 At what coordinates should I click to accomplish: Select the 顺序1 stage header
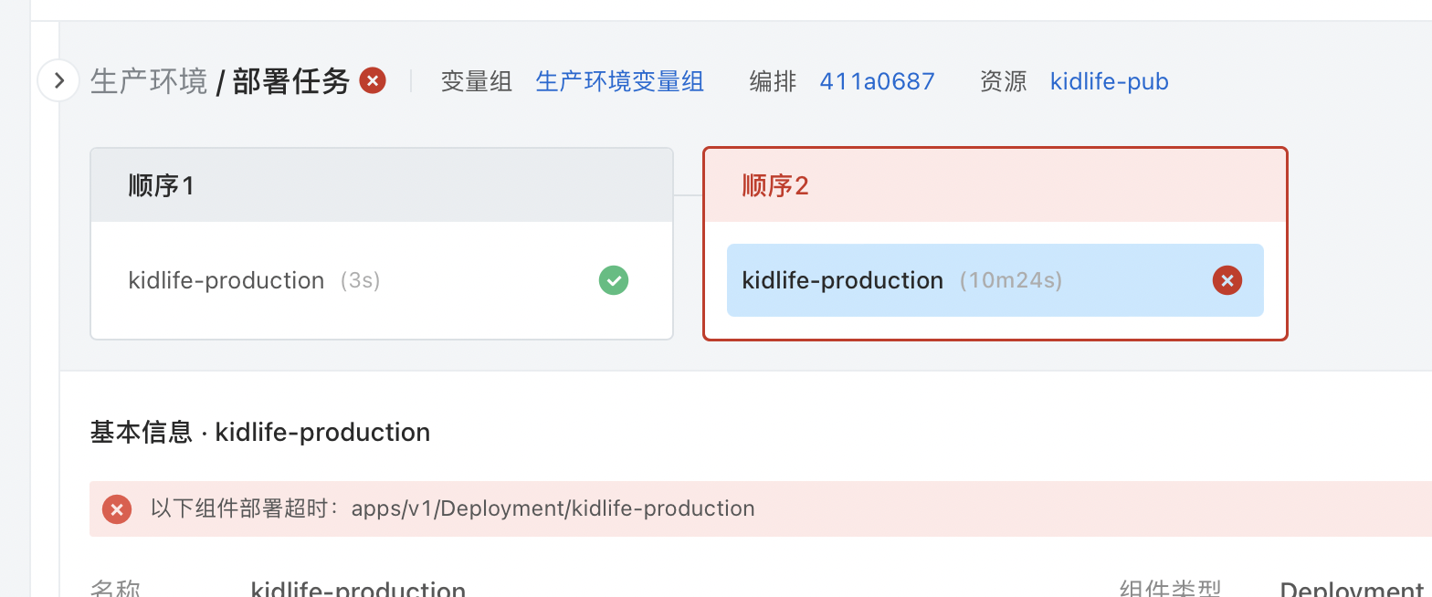[382, 186]
